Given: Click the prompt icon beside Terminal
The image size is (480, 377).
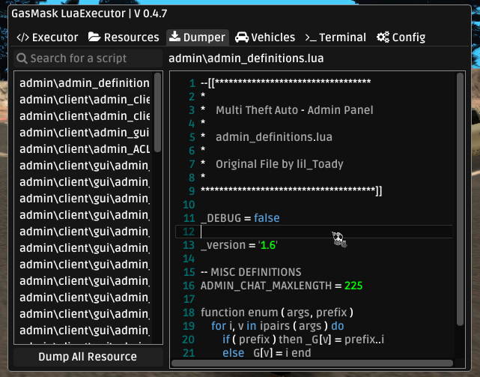Looking at the screenshot, I should (x=311, y=37).
